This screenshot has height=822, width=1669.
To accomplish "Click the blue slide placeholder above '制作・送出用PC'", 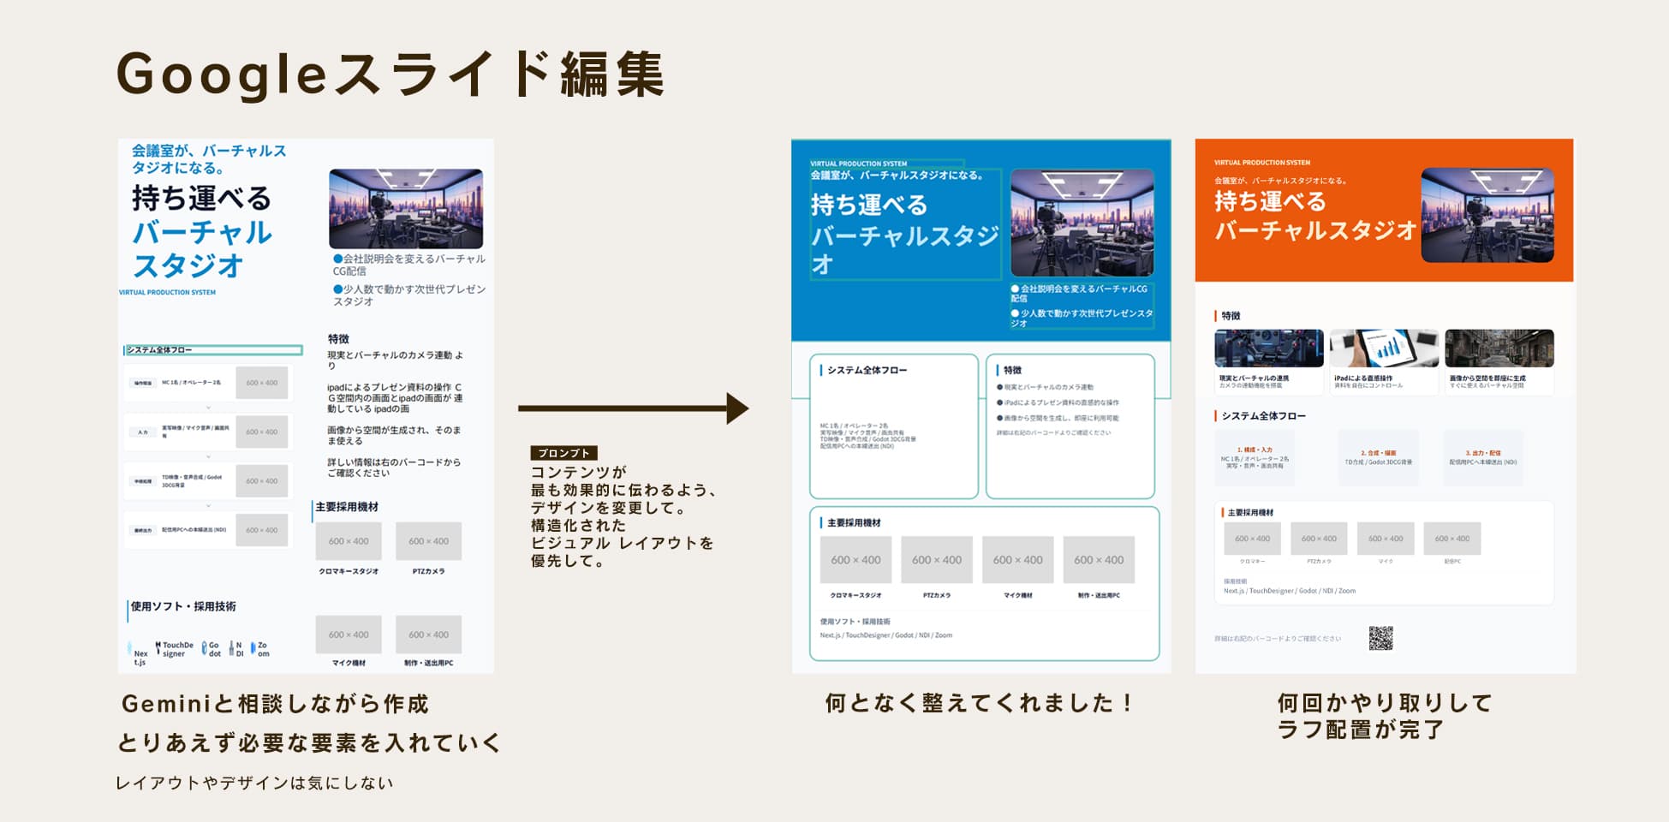I will click(x=1099, y=560).
